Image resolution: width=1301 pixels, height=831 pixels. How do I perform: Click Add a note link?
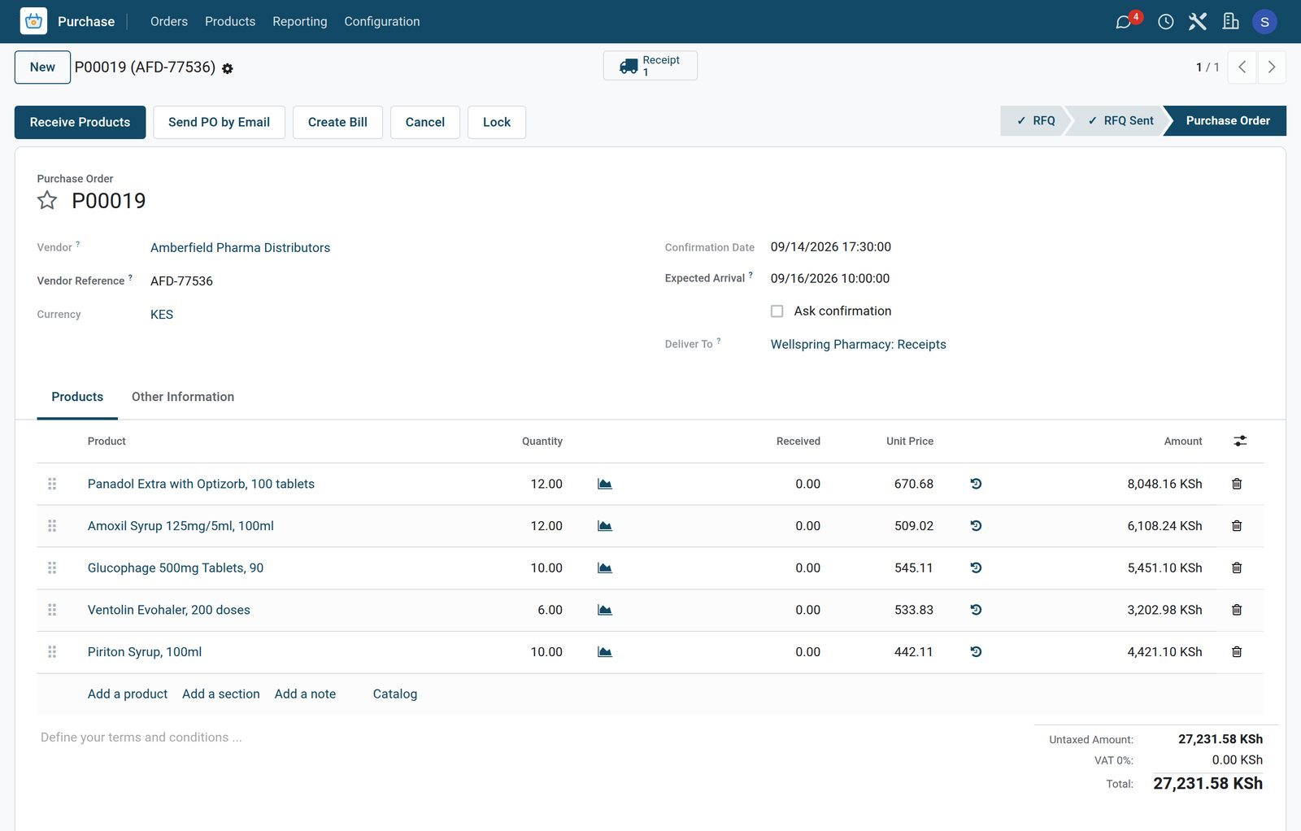tap(305, 694)
